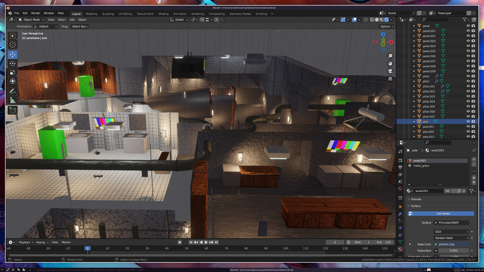
Task: Select the Rotate tool
Action: pos(12,63)
